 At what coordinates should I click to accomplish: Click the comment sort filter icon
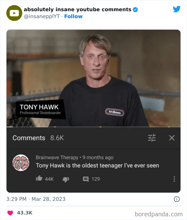152,138
